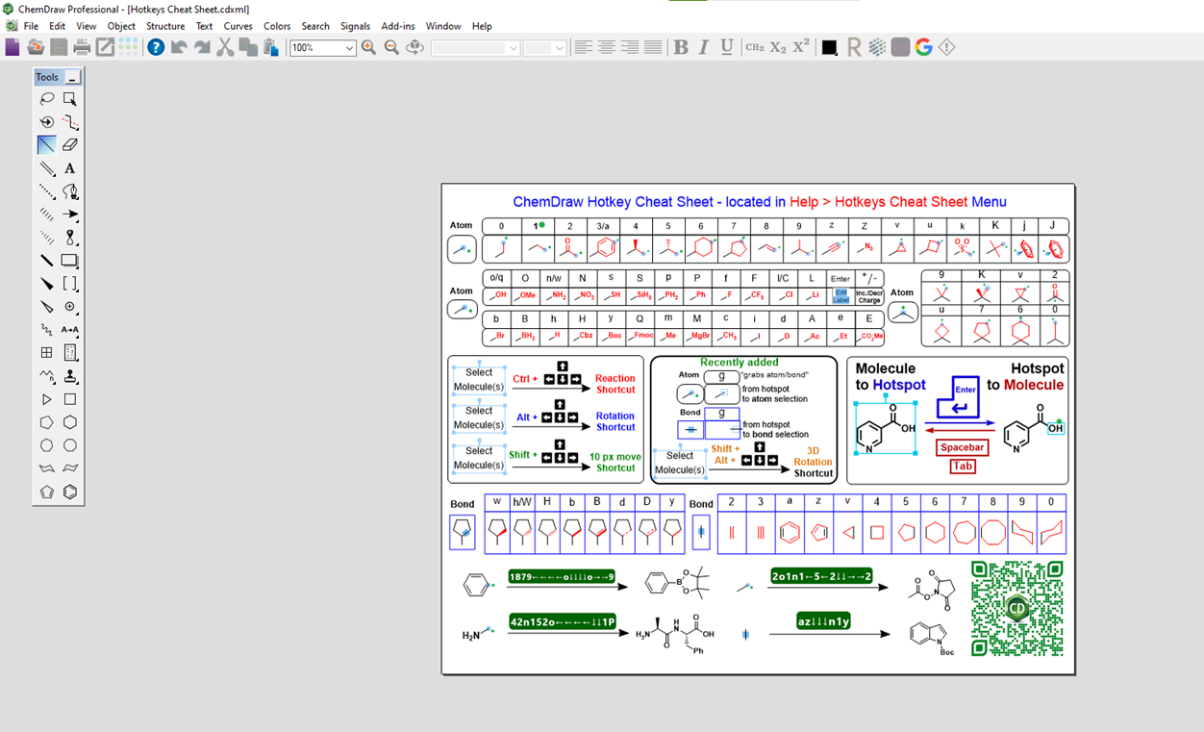Image resolution: width=1204 pixels, height=732 pixels.
Task: Select the Atom-to-Atom mapping tool
Action: [x=70, y=330]
